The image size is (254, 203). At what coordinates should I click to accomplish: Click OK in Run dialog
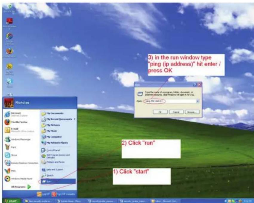pyautogui.click(x=160, y=112)
